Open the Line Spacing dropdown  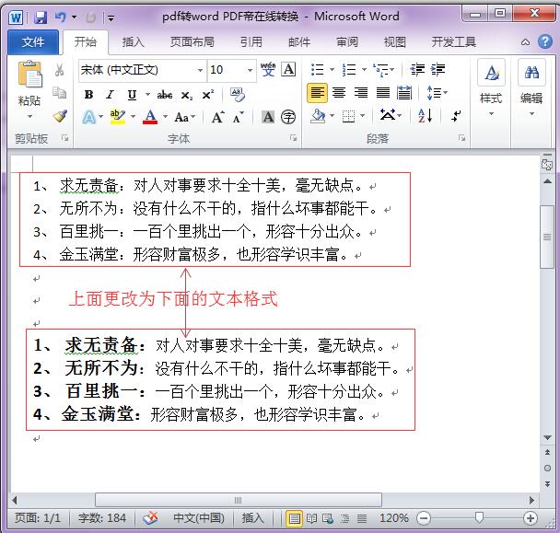click(x=437, y=93)
